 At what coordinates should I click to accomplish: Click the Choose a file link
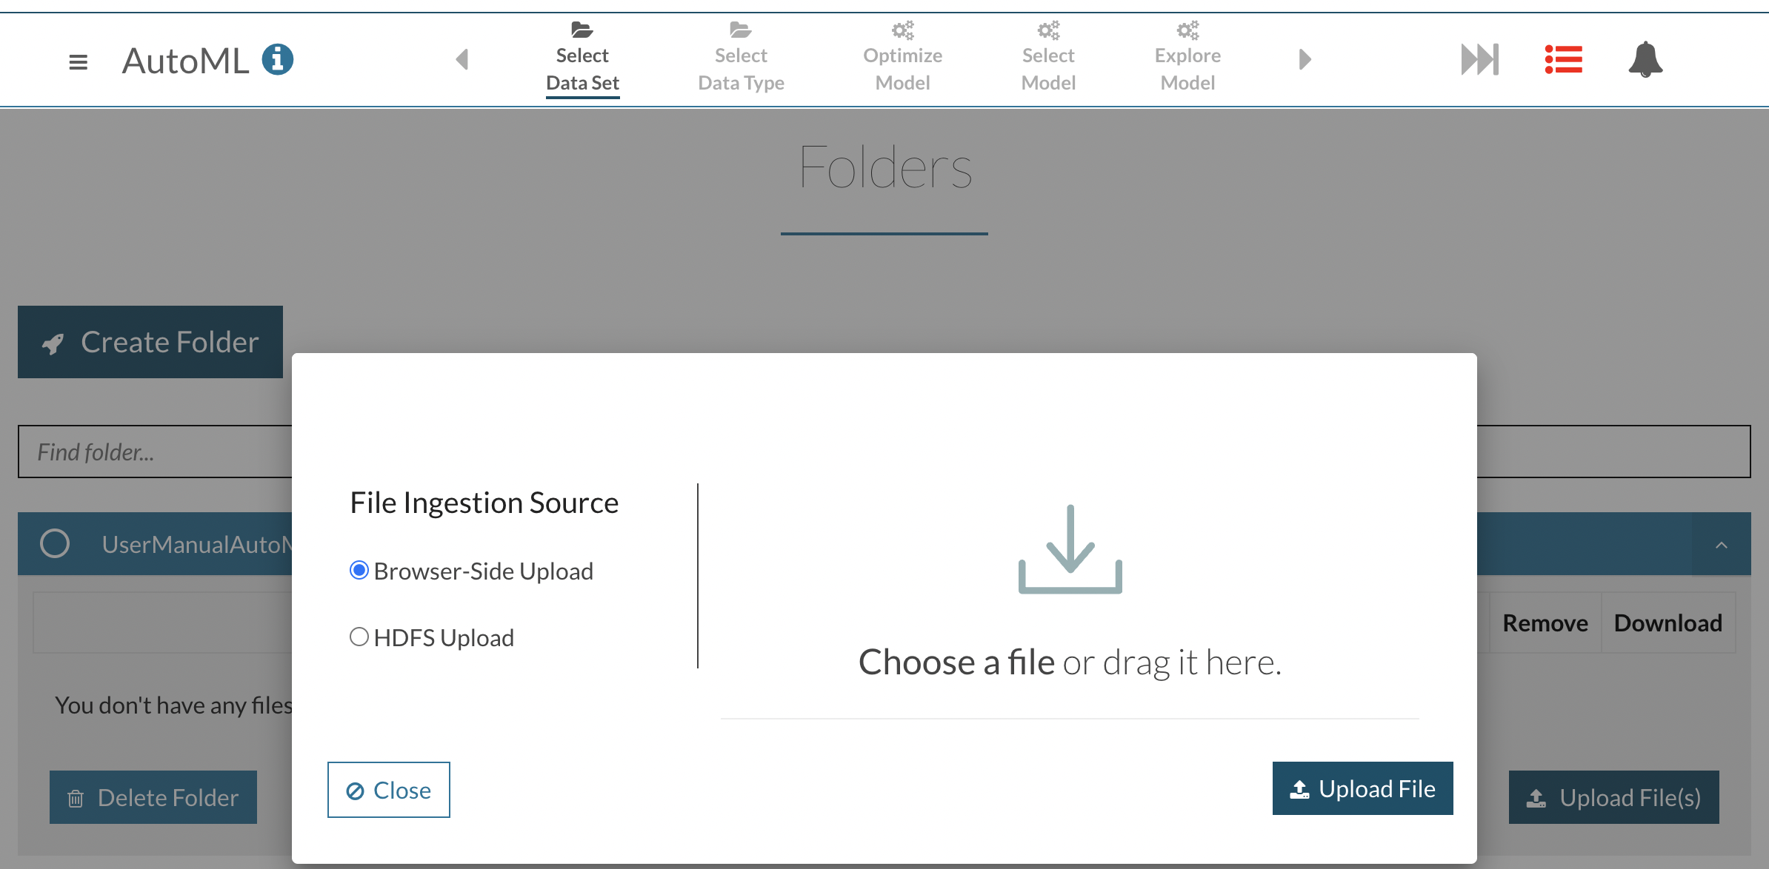click(x=956, y=662)
